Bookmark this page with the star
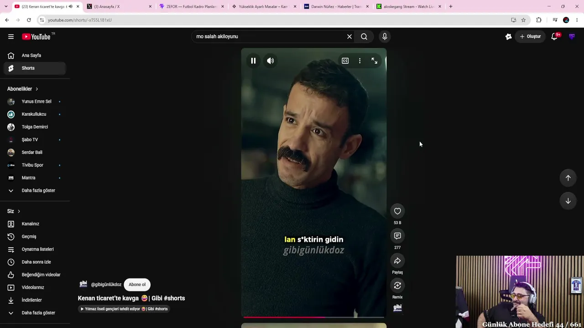This screenshot has width=584, height=328. click(x=523, y=20)
